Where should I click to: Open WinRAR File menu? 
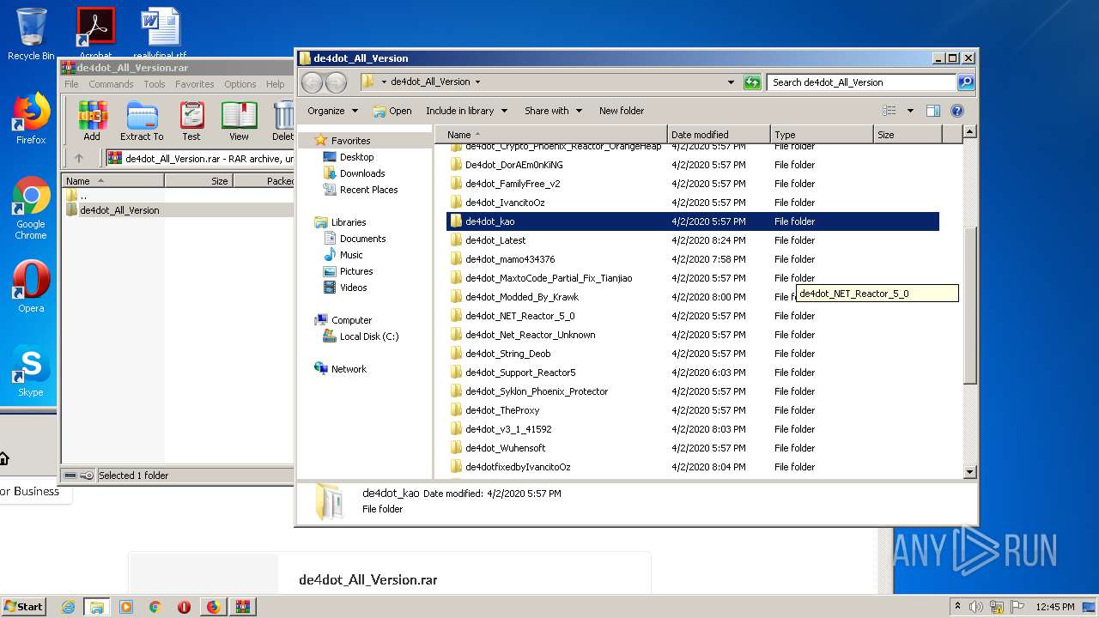(x=71, y=84)
